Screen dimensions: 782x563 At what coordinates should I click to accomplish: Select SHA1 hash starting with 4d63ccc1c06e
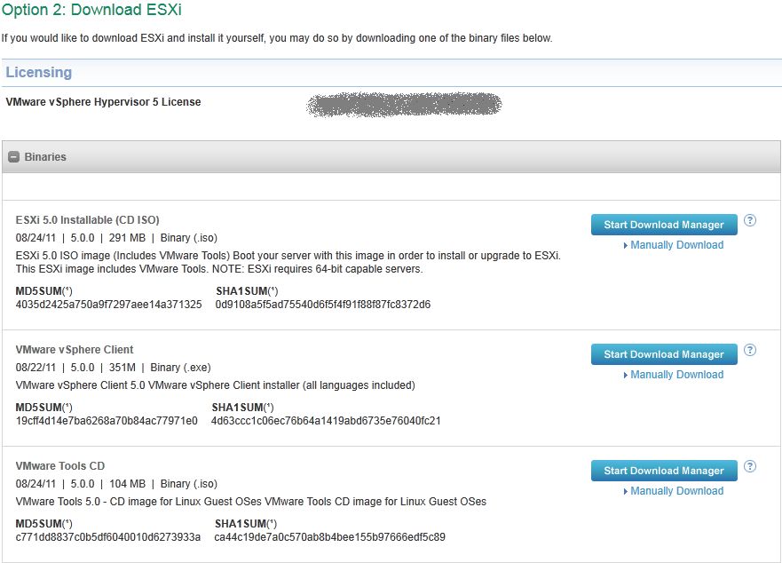click(326, 421)
